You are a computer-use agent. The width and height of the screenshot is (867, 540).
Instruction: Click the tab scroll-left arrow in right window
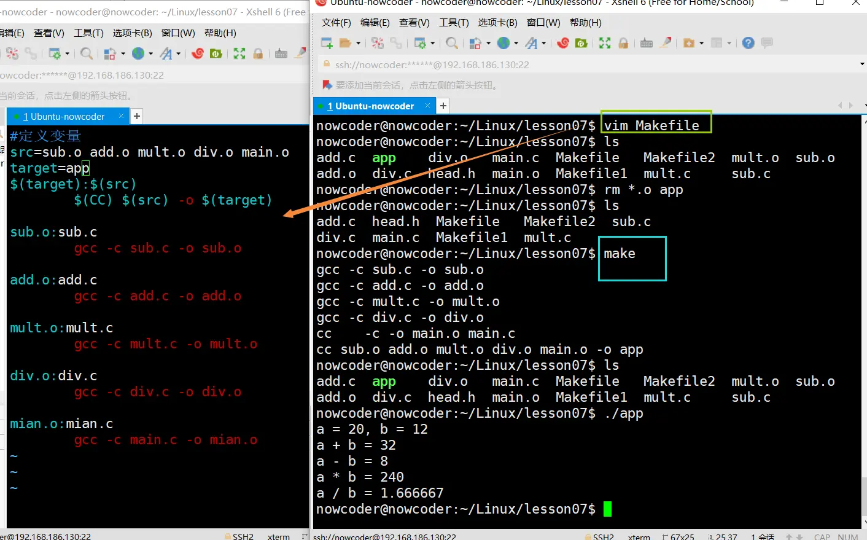click(x=840, y=106)
